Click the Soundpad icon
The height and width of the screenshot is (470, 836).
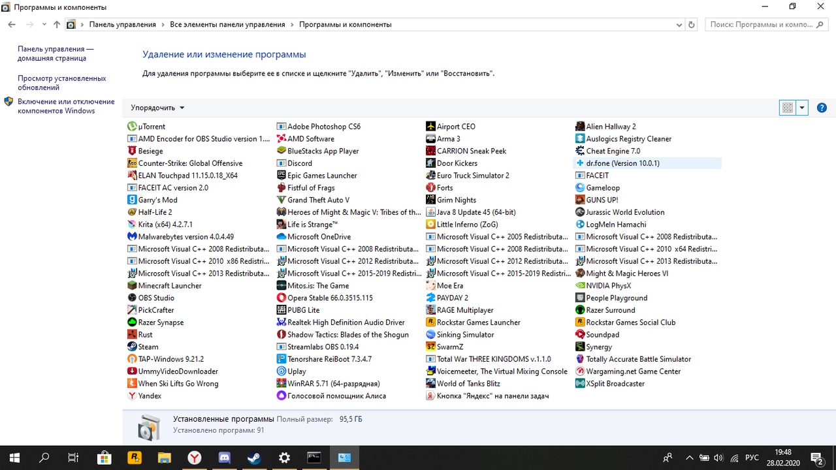coord(580,335)
